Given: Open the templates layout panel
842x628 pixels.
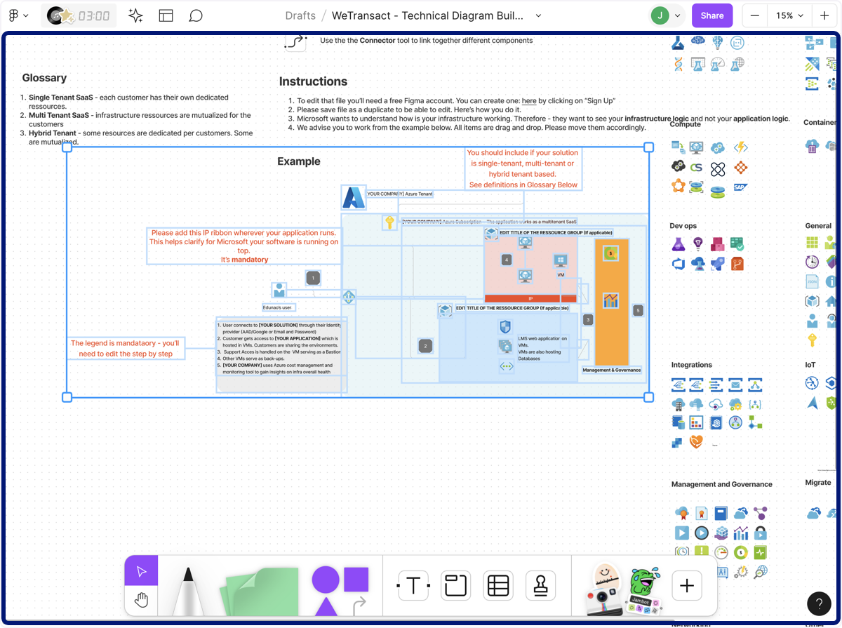Looking at the screenshot, I should point(166,15).
